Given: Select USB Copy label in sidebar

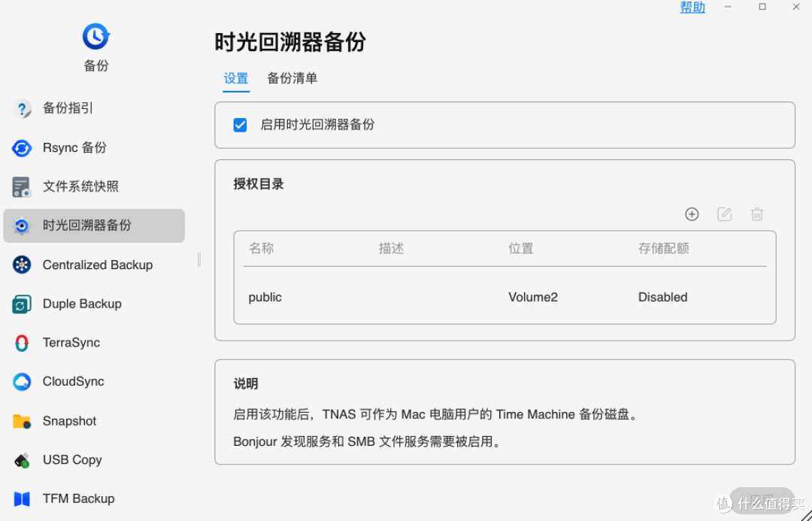Looking at the screenshot, I should (72, 460).
